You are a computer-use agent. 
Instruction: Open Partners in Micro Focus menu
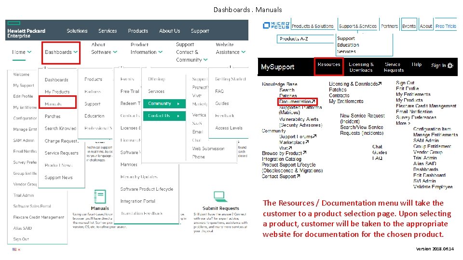click(x=390, y=26)
